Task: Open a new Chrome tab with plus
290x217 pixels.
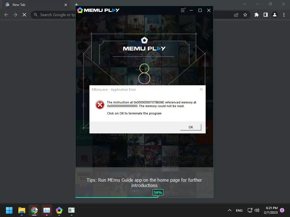Action: pyautogui.click(x=76, y=5)
